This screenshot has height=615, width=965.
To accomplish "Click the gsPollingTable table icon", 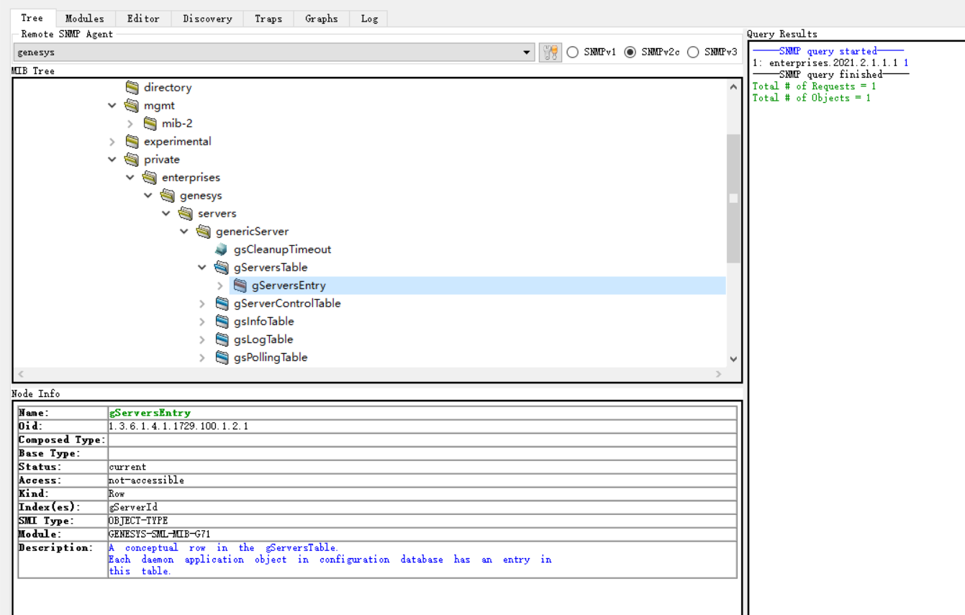I will pyautogui.click(x=222, y=357).
